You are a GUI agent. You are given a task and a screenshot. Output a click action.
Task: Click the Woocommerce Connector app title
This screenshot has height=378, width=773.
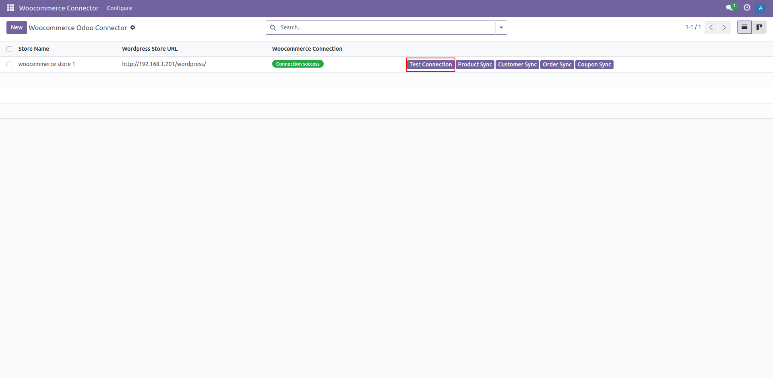pos(58,8)
